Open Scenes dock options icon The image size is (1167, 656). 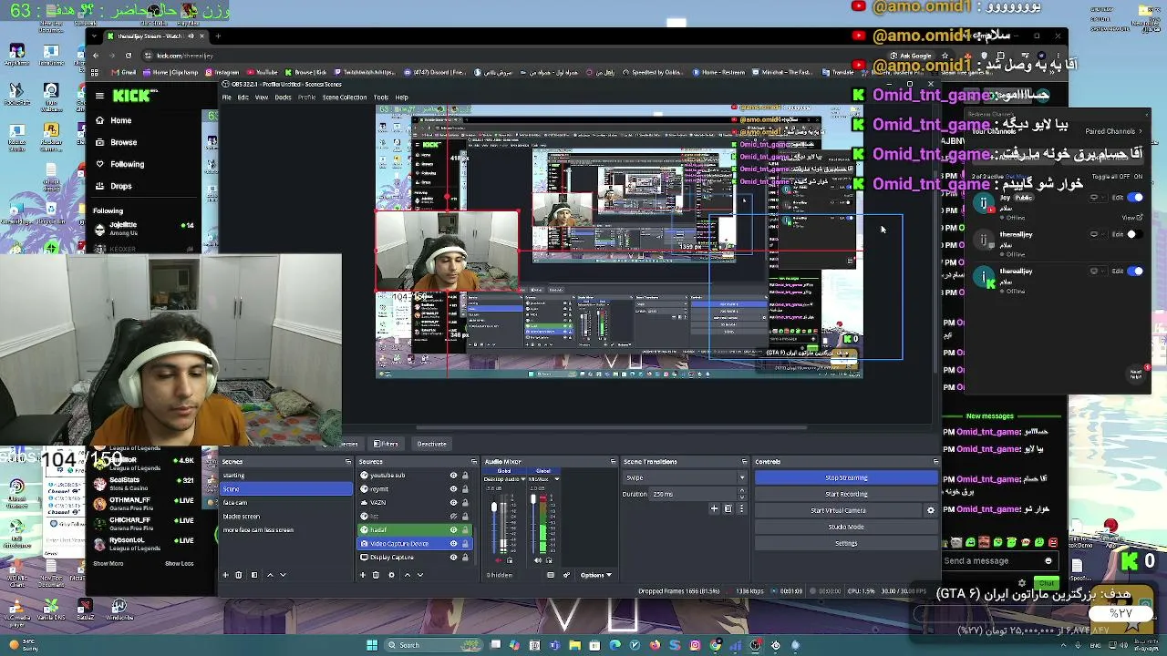(x=347, y=462)
